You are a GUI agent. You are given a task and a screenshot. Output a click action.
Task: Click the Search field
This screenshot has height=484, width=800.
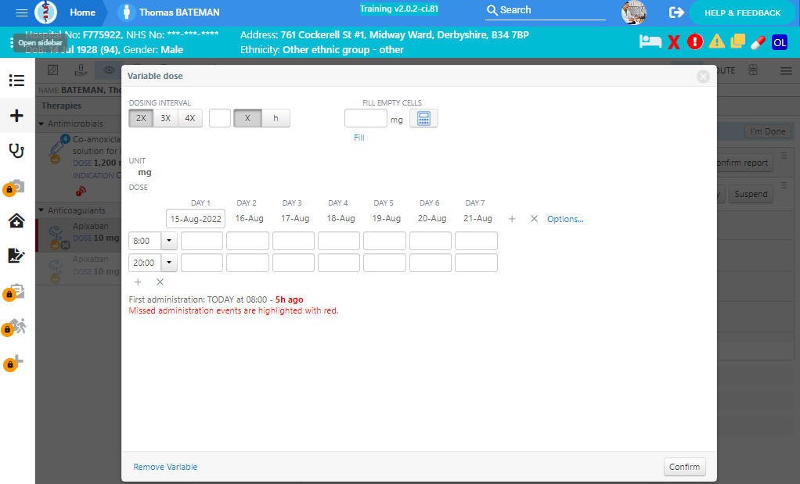pos(545,10)
